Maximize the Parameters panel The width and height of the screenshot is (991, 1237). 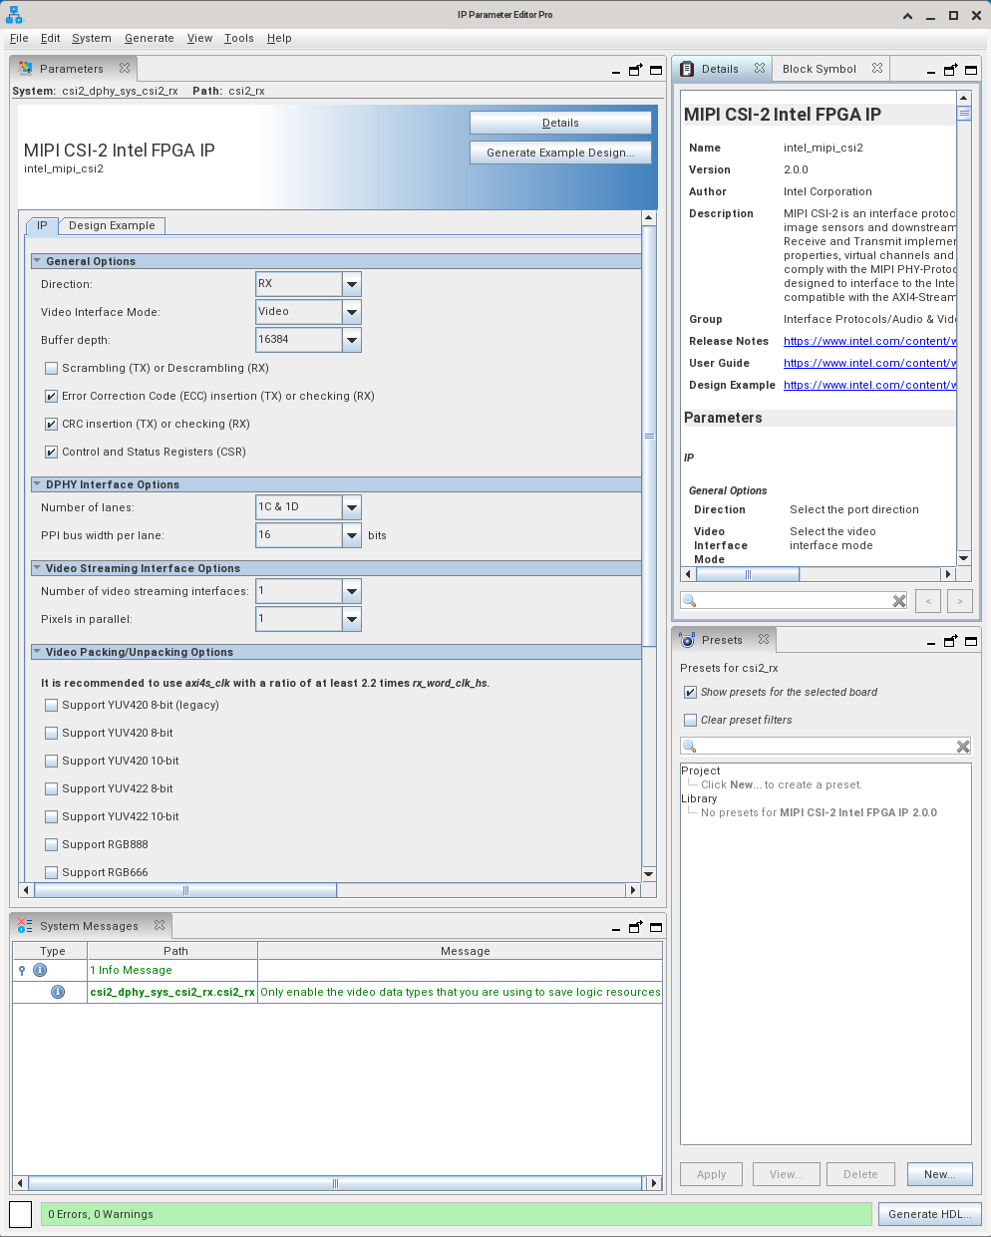click(x=656, y=70)
